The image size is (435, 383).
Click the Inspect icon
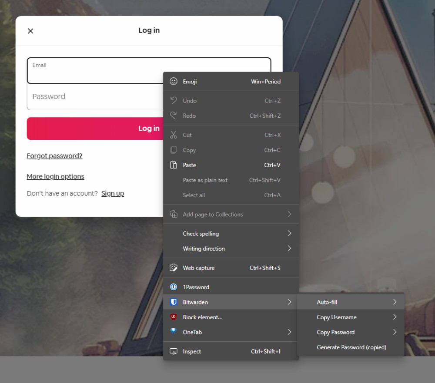[x=174, y=351]
